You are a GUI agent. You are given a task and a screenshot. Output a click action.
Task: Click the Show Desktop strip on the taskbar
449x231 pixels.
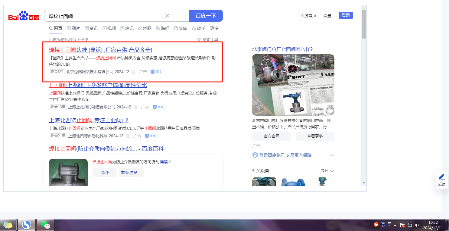pyautogui.click(x=447, y=225)
